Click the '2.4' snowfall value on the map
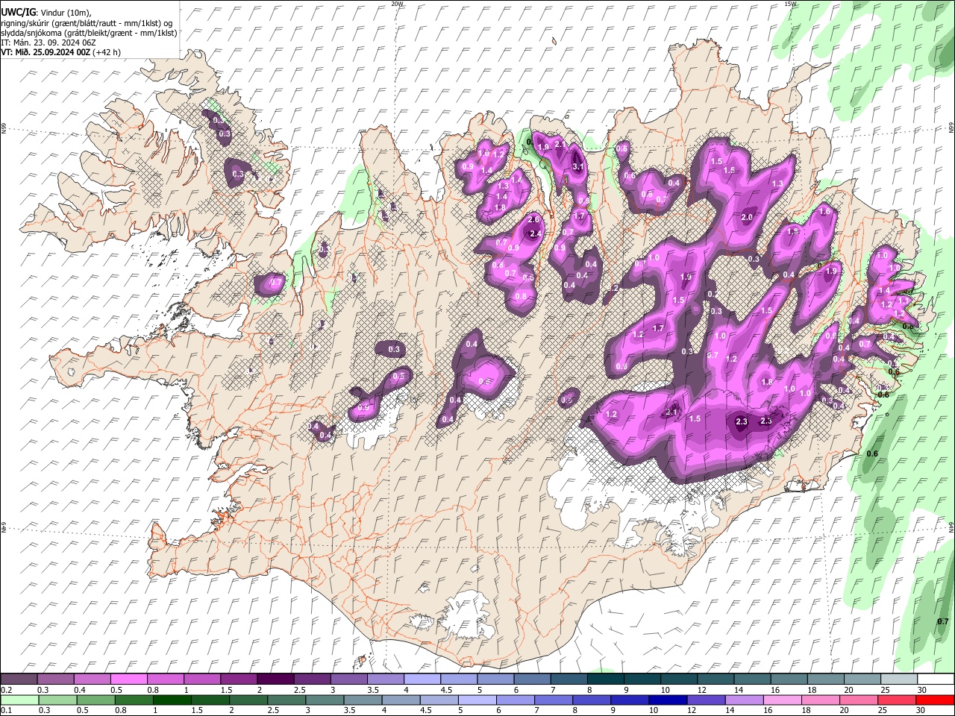 [535, 233]
